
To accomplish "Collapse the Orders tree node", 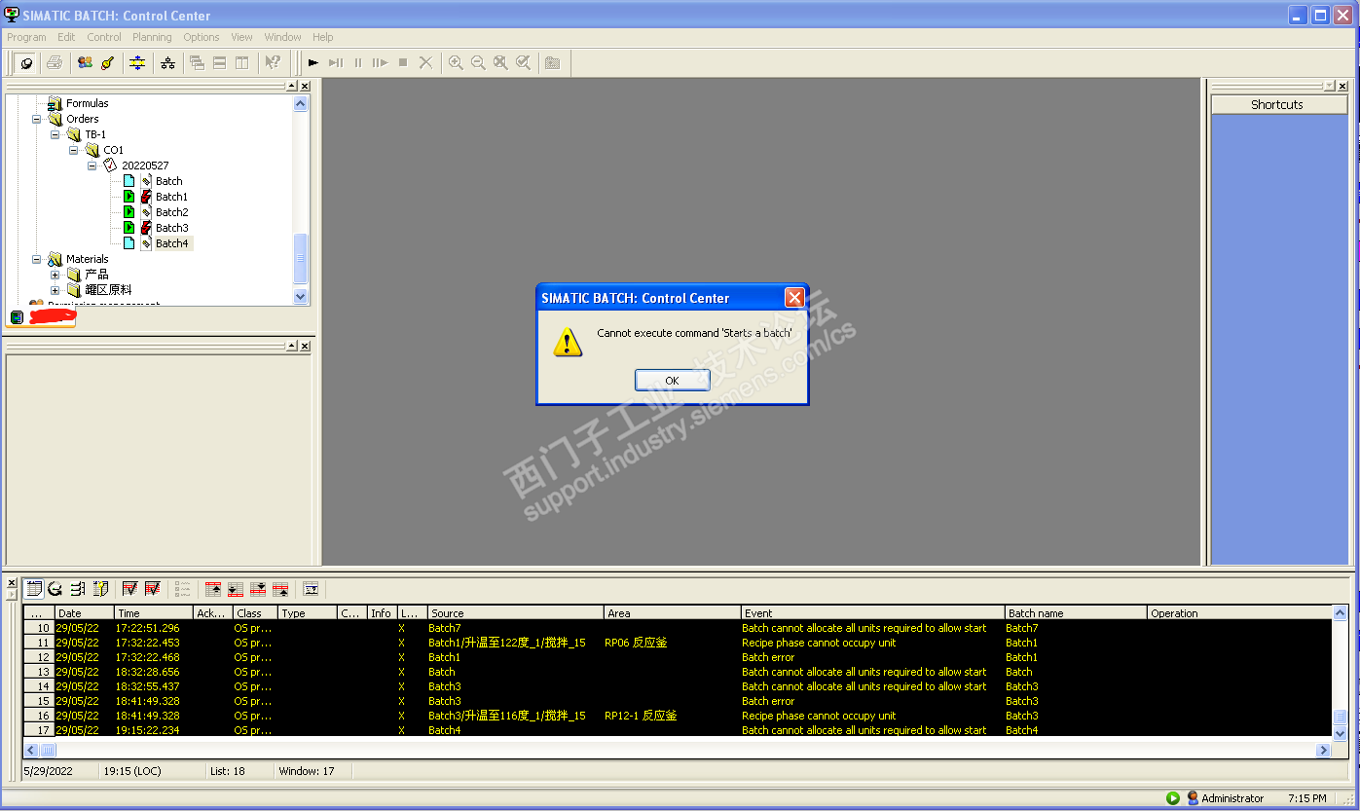I will pyautogui.click(x=37, y=119).
